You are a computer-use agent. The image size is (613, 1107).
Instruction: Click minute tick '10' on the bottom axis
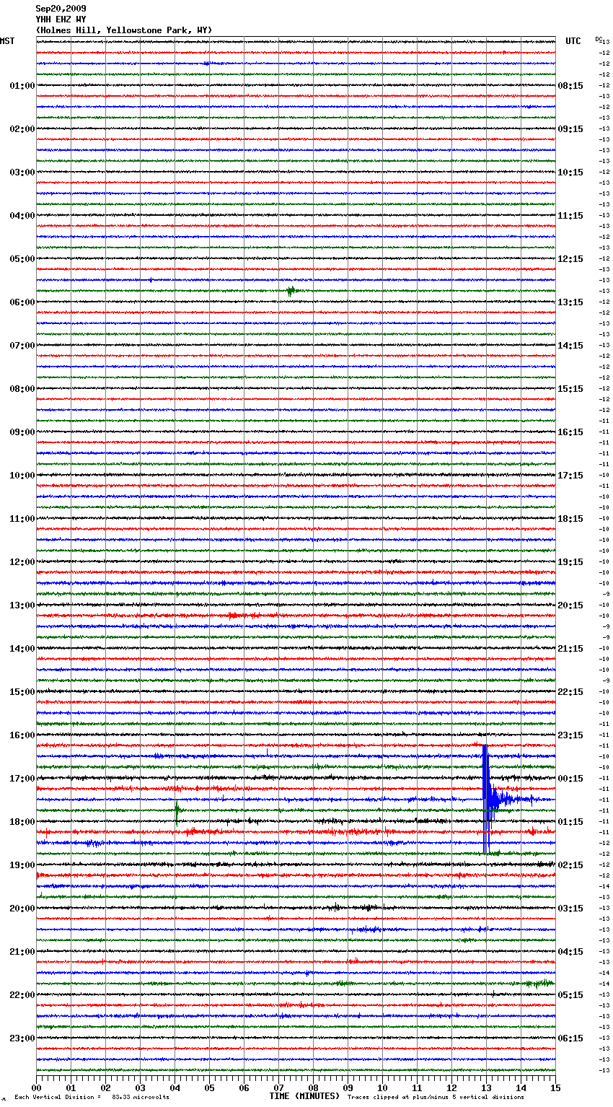[382, 1088]
